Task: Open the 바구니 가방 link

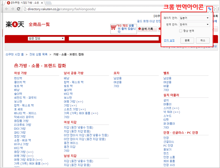Action: click(x=21, y=144)
